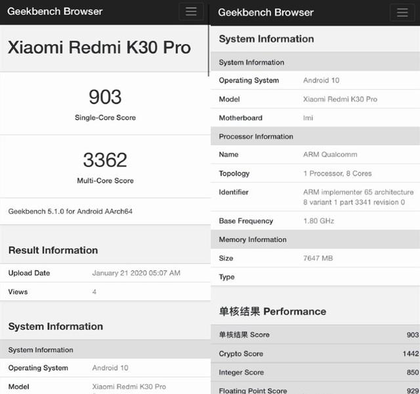Click the Identifier label
This screenshot has width=420, height=394.
(234, 192)
